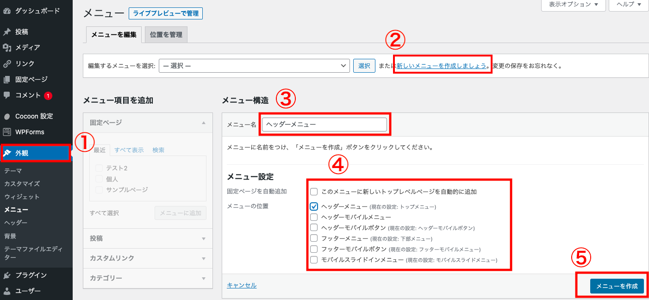The height and width of the screenshot is (300, 649).
Task: Open Media via its sidebar icon
Action: pyautogui.click(x=7, y=48)
